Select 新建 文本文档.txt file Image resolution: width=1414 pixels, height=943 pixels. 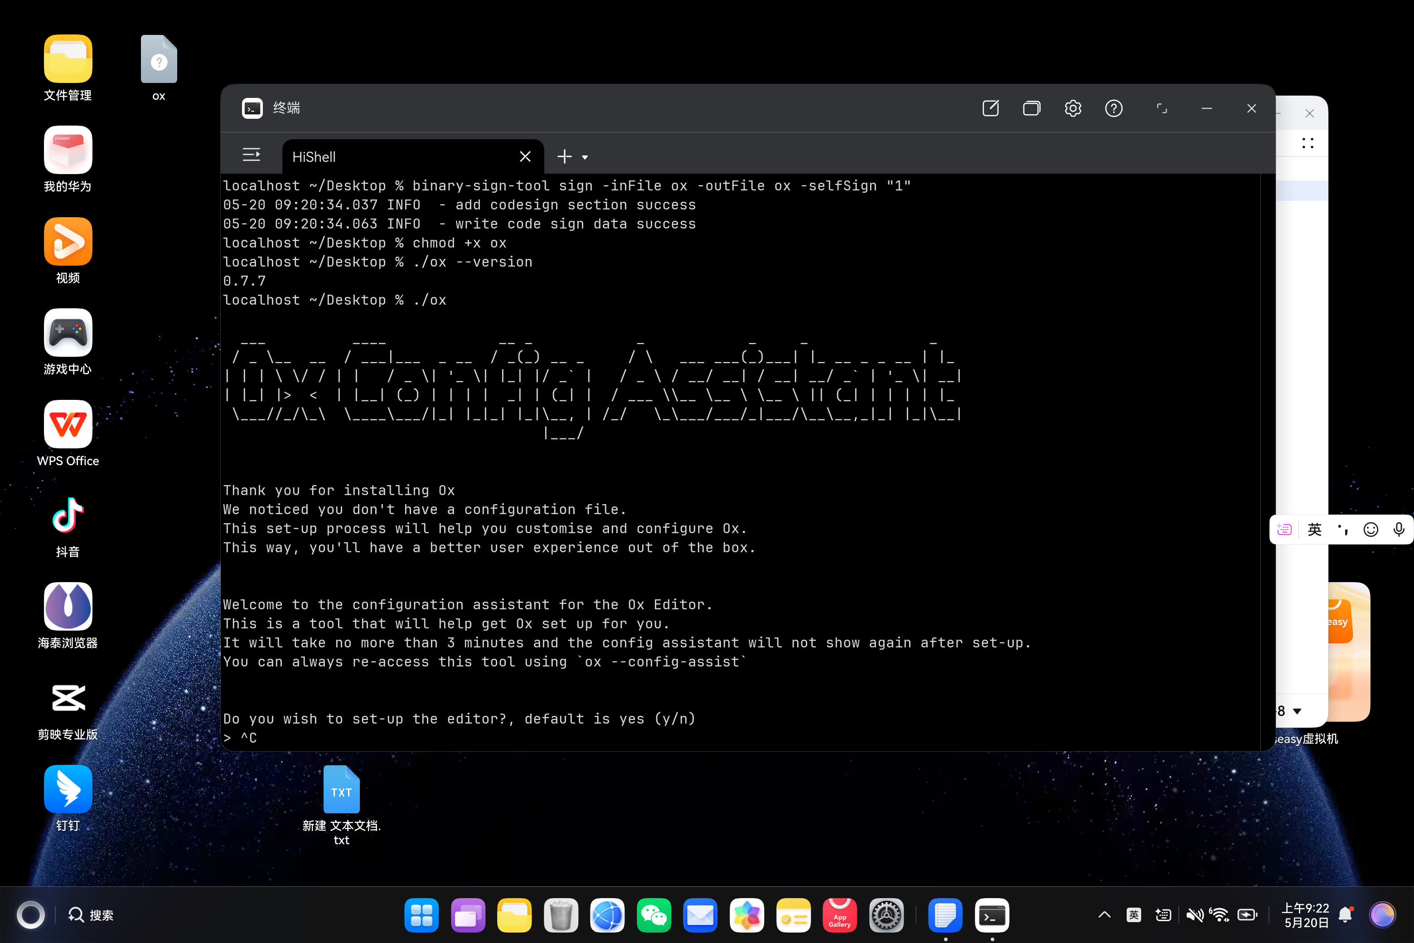pyautogui.click(x=341, y=806)
